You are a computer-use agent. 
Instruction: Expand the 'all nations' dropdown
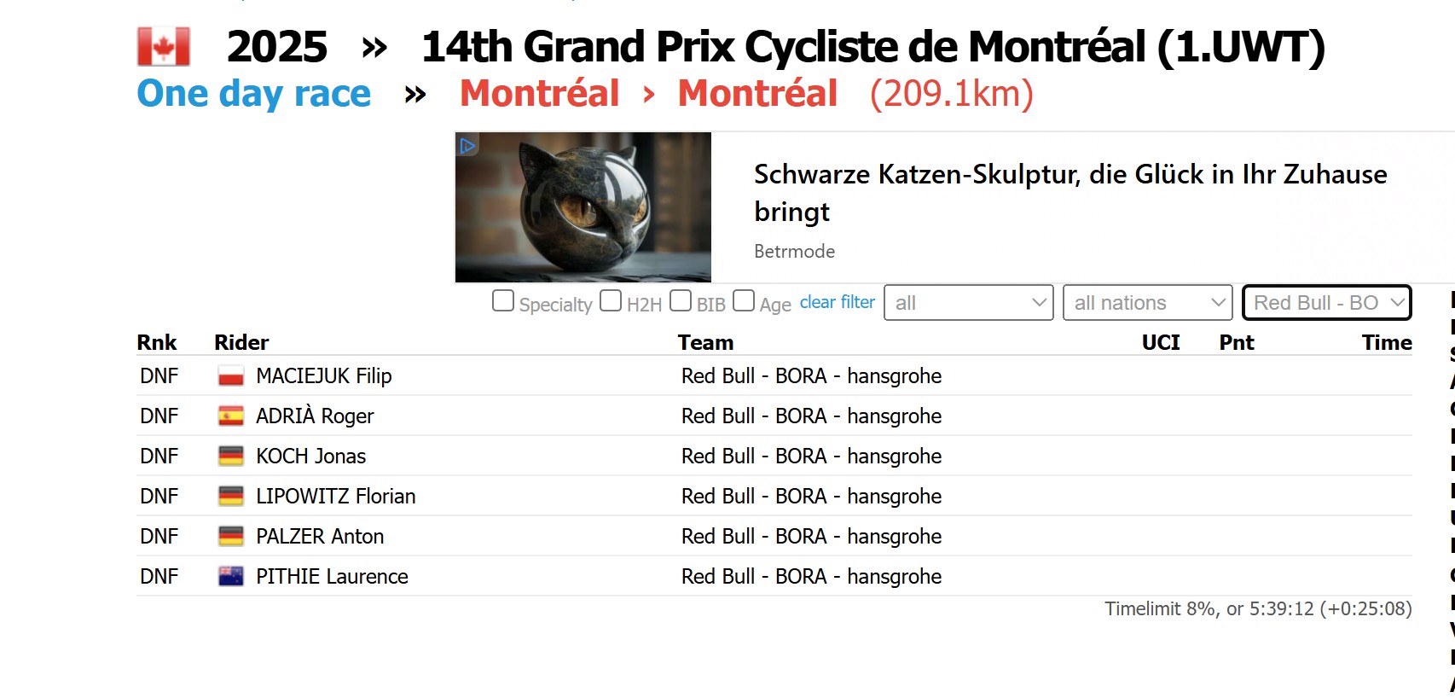(x=1148, y=303)
